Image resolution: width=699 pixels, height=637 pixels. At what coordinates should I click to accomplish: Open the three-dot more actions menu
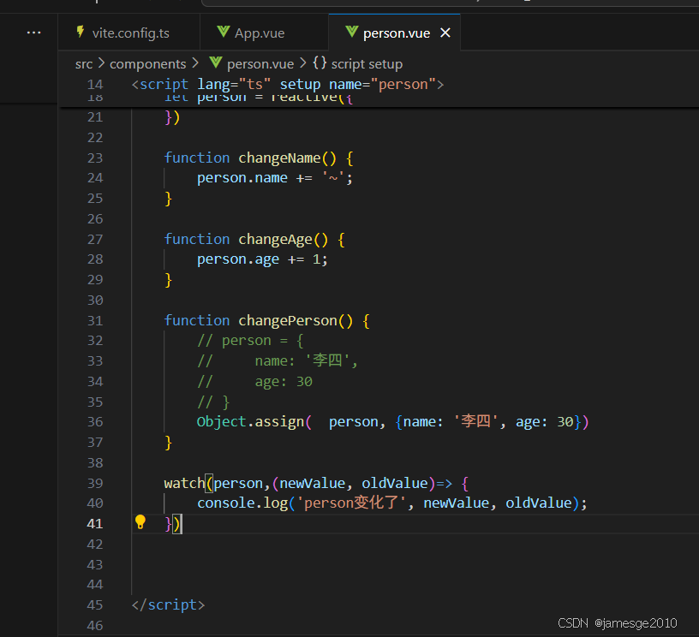tap(34, 33)
